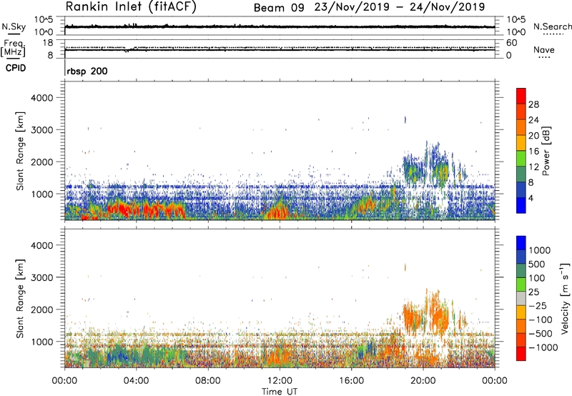Screen dimensions: 572x396
Task: Click the '4' power colorbar tick
Action: pyautogui.click(x=531, y=199)
